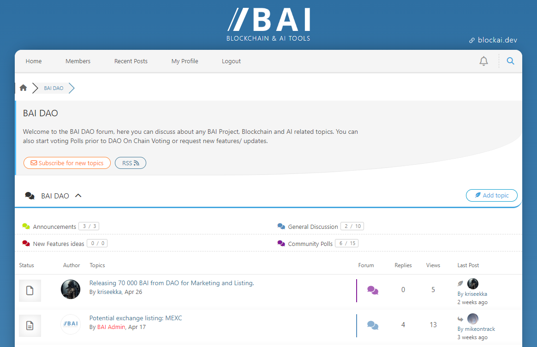537x347 pixels.
Task: Click the Add topic button
Action: pyautogui.click(x=491, y=196)
